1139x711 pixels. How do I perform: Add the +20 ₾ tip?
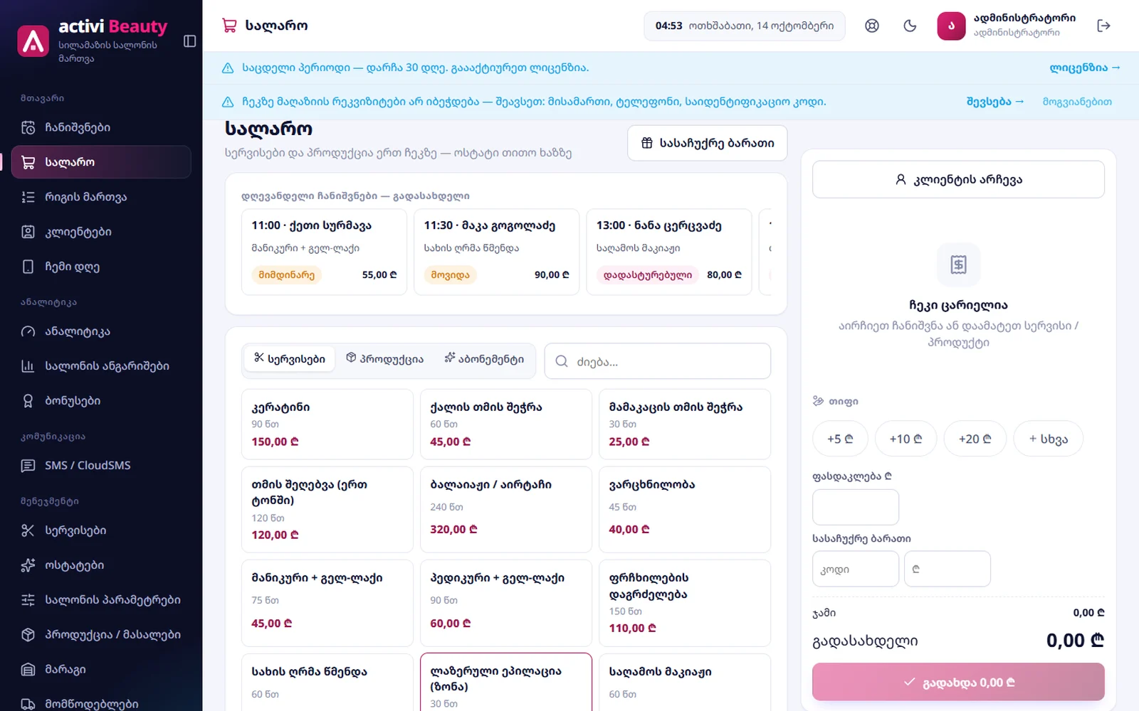[975, 439]
